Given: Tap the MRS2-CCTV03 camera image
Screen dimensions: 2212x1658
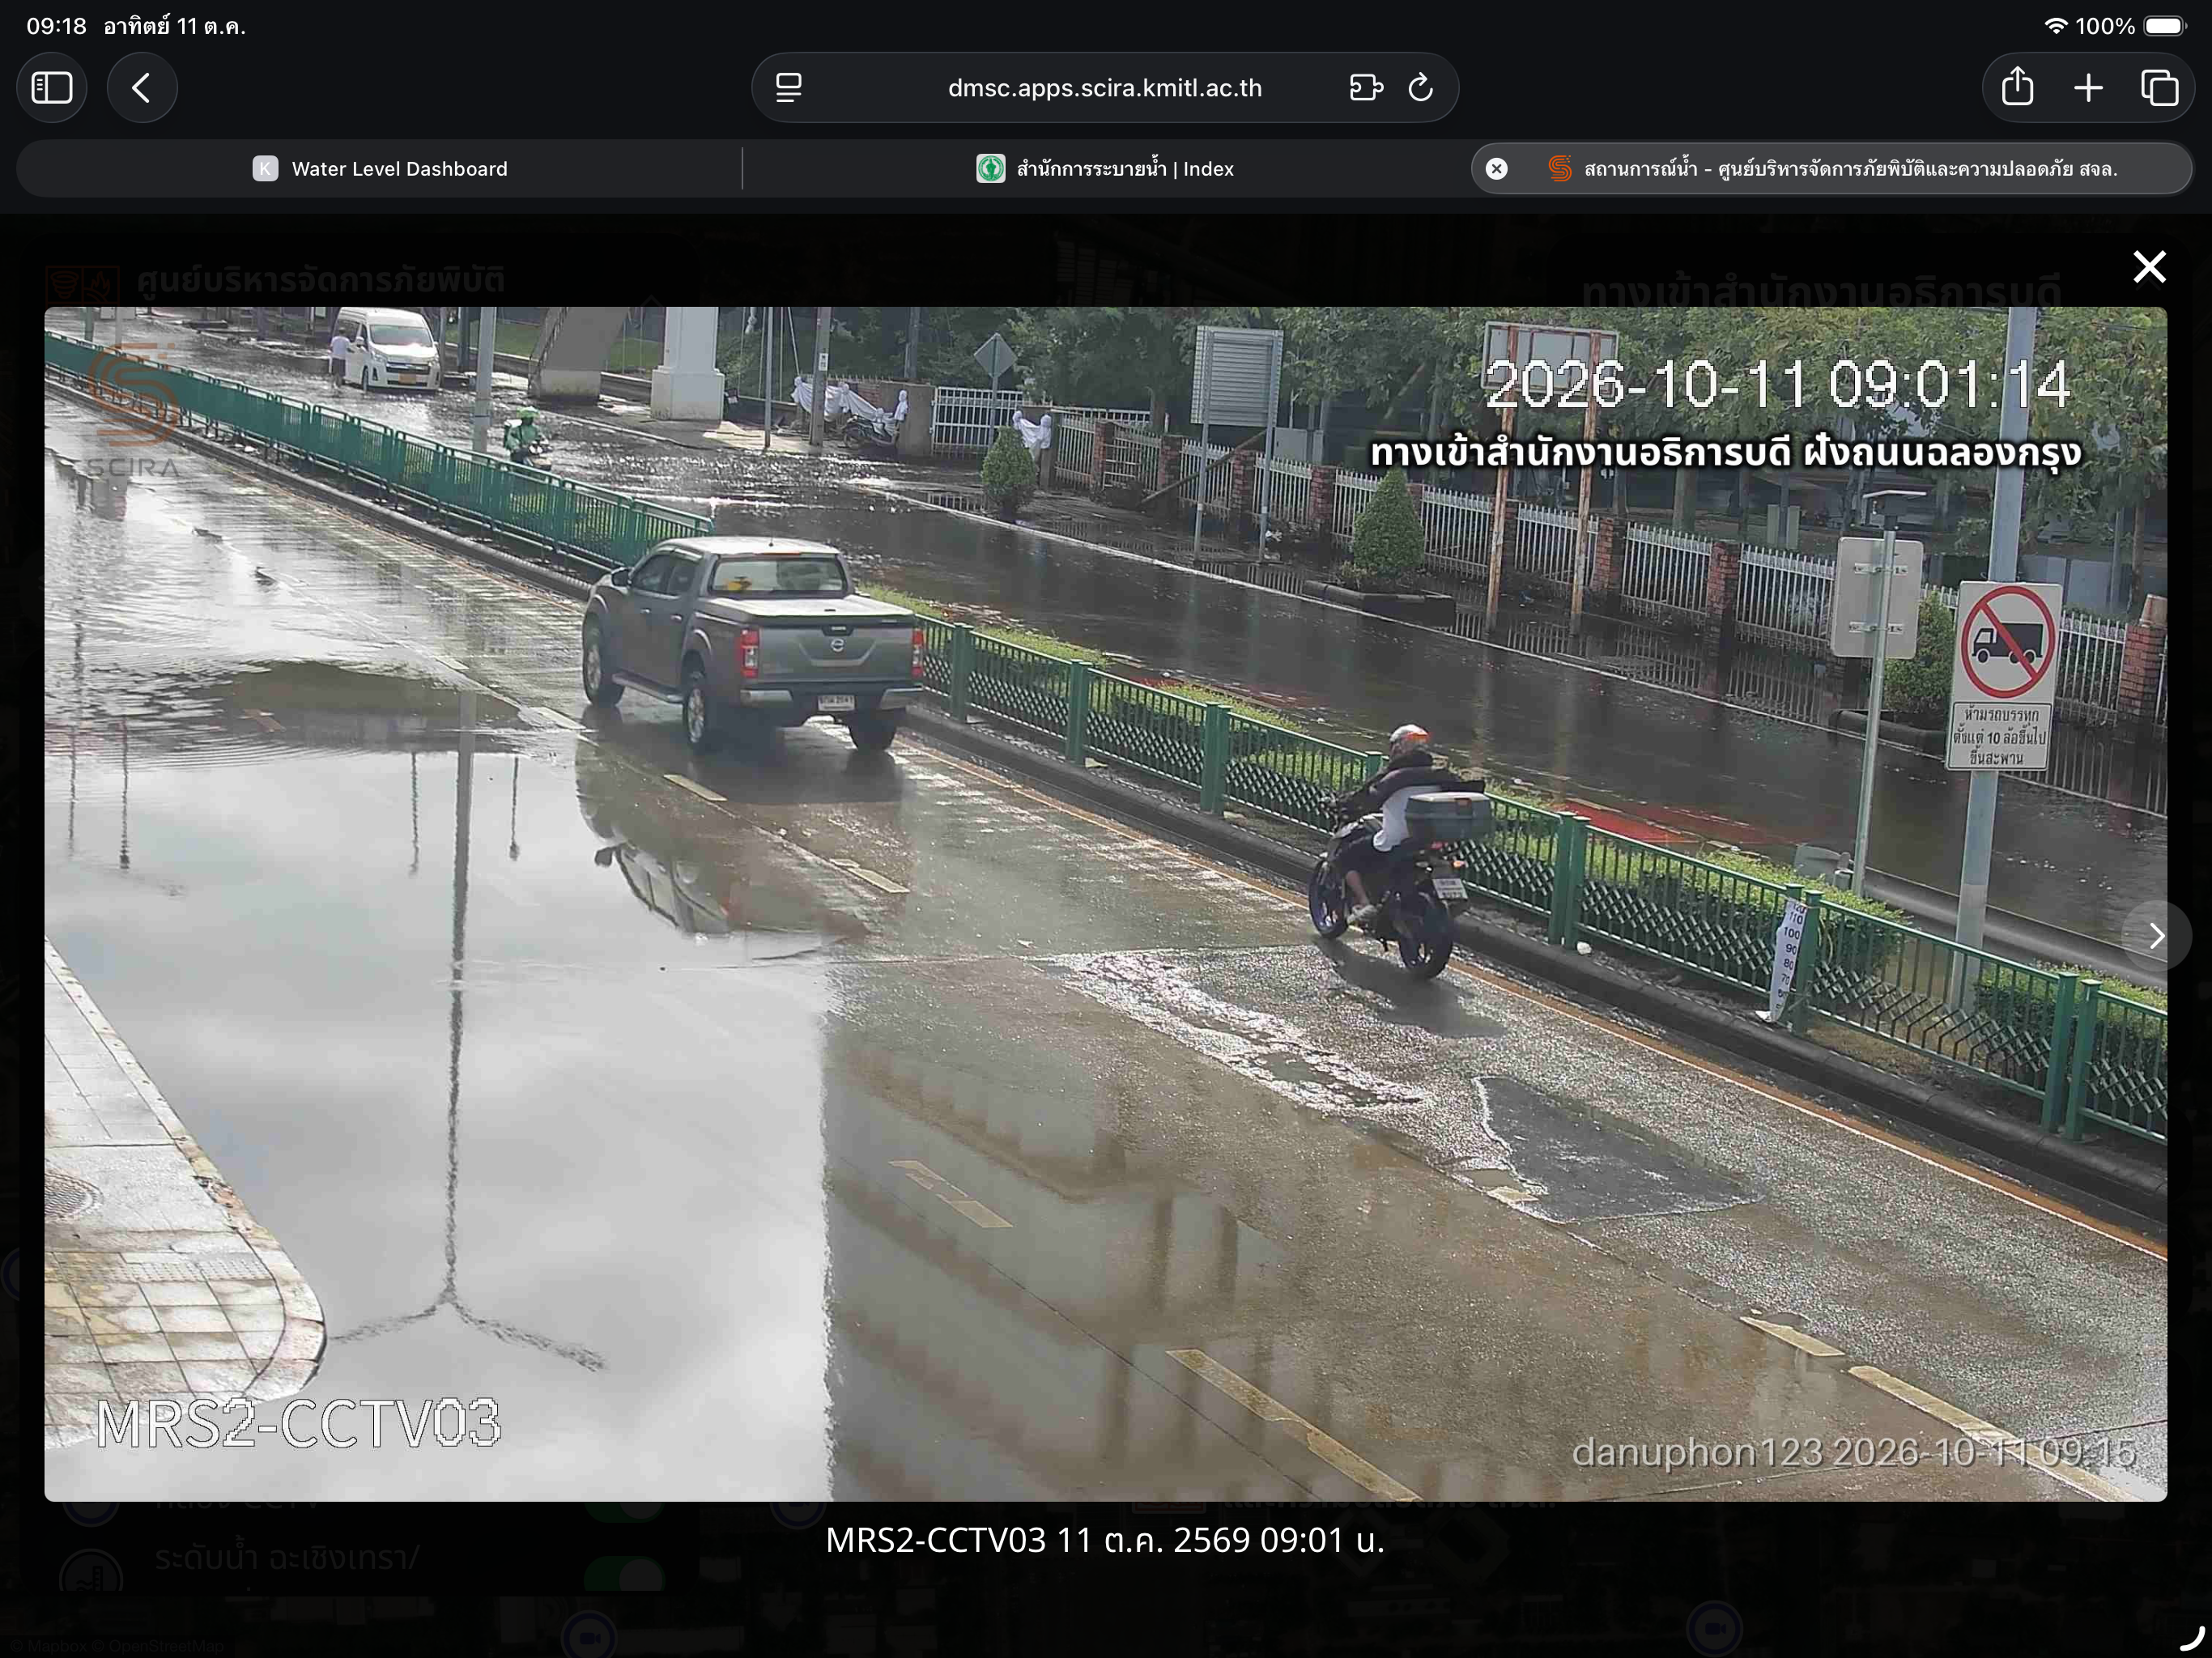Looking at the screenshot, I should click(1105, 903).
